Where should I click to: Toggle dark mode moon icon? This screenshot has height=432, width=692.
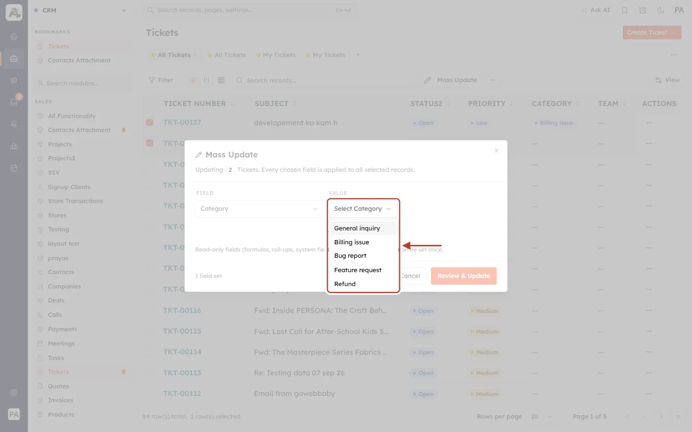click(660, 10)
